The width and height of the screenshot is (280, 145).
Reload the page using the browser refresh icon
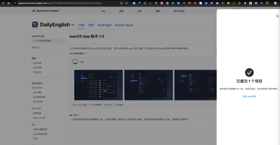click(x=3, y=3)
